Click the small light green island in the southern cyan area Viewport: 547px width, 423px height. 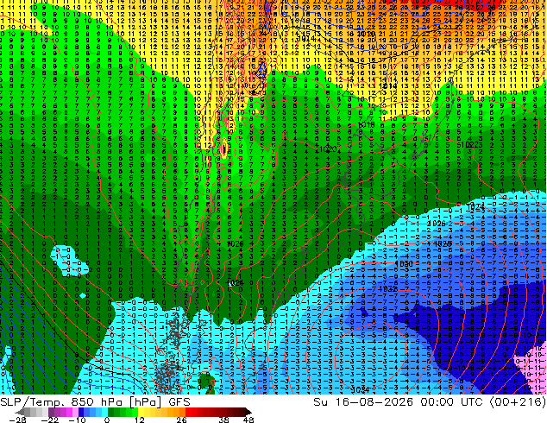coord(206,380)
